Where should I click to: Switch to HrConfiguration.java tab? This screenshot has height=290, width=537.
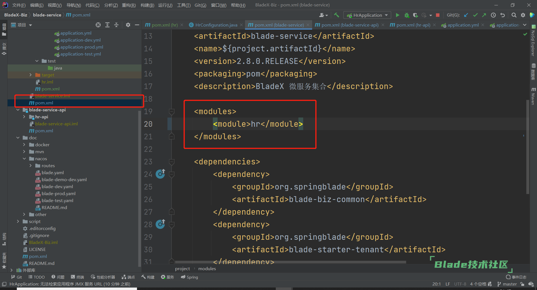click(213, 25)
